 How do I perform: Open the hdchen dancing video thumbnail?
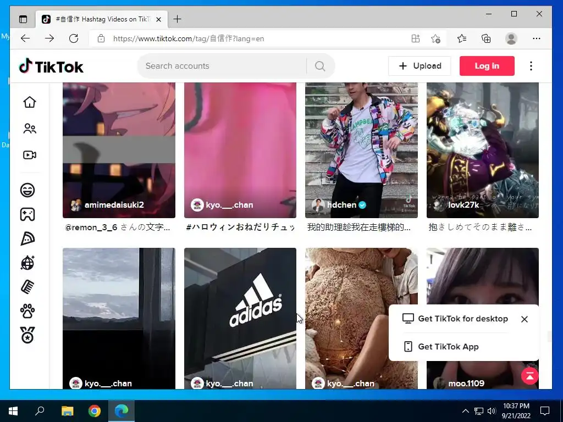pyautogui.click(x=361, y=150)
